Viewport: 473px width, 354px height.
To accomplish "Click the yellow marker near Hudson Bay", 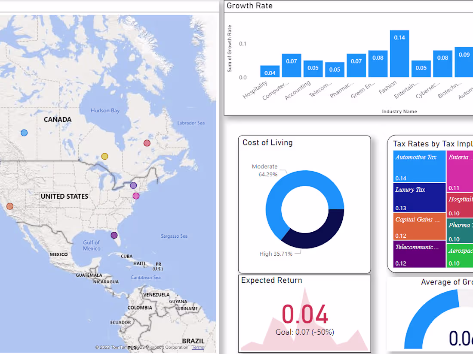I will coord(104,157).
